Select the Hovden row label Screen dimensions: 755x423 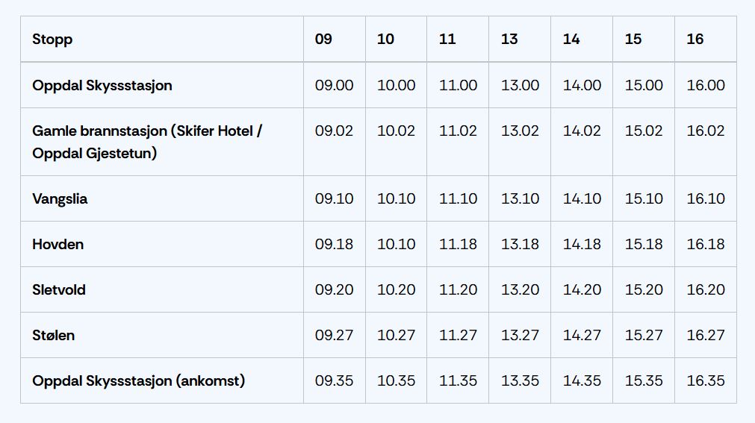pos(58,245)
